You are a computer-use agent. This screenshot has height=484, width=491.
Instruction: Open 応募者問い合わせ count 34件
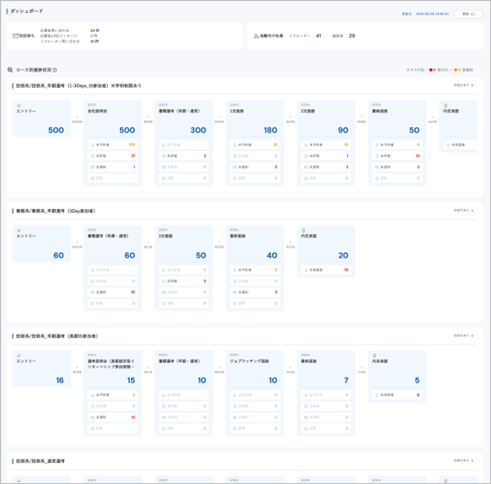[x=94, y=30]
